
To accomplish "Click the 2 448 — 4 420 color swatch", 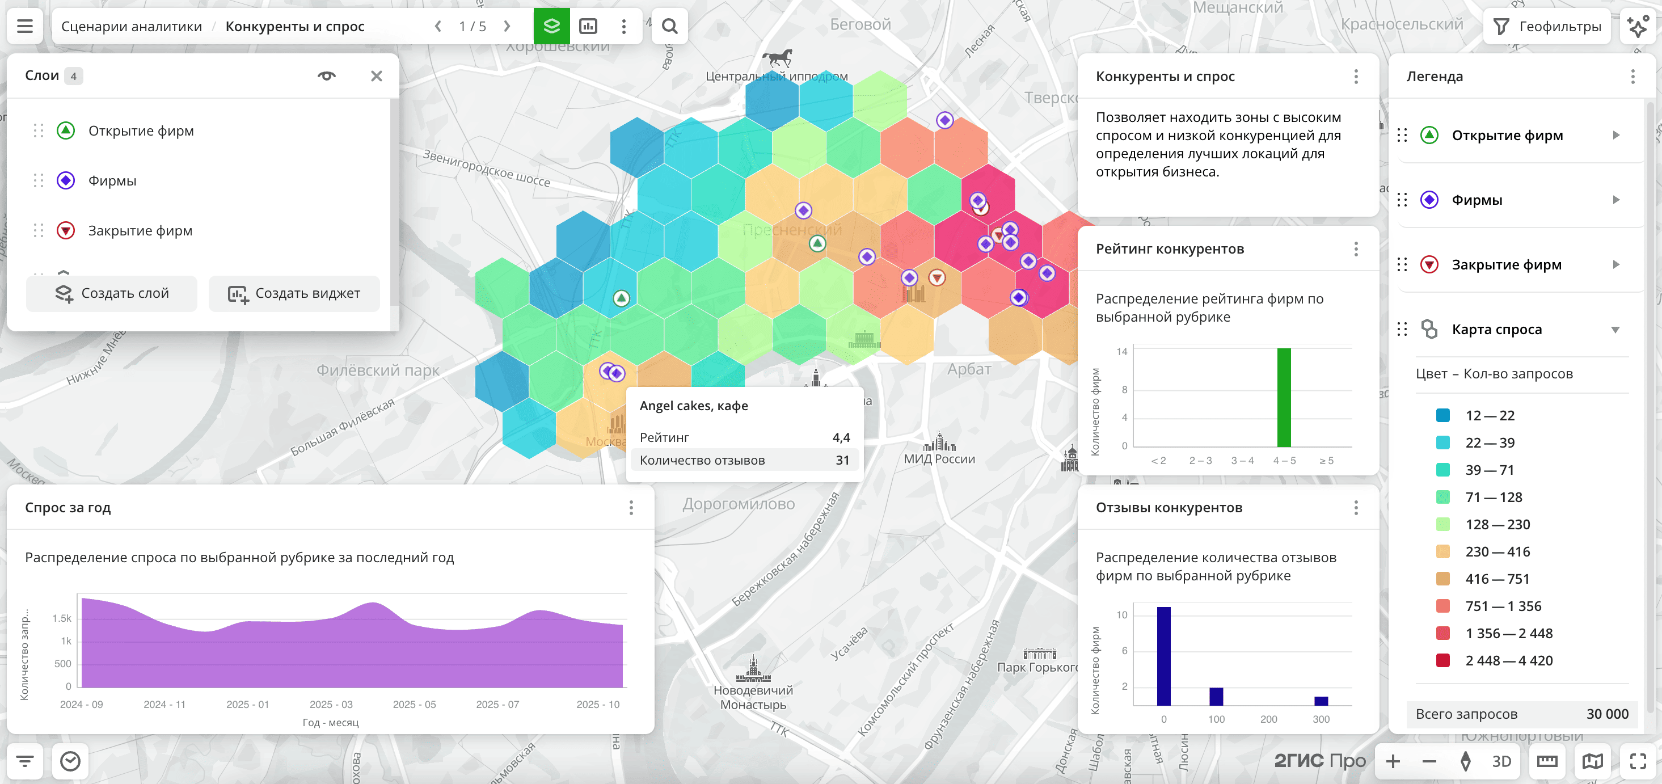I will pyautogui.click(x=1442, y=660).
